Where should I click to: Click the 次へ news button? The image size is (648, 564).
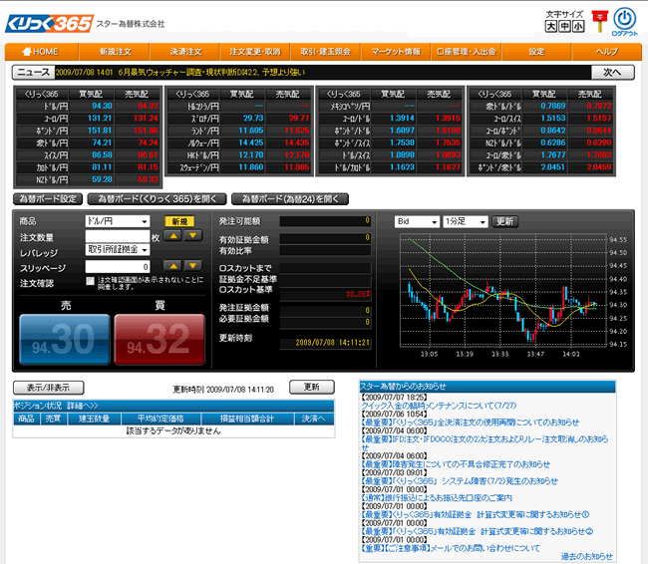(612, 73)
